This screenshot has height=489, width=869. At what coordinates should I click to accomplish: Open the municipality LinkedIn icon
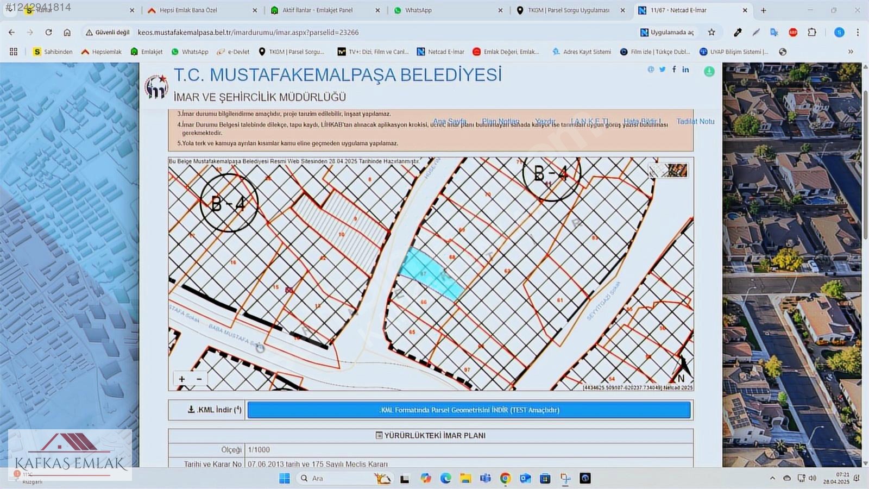(685, 70)
